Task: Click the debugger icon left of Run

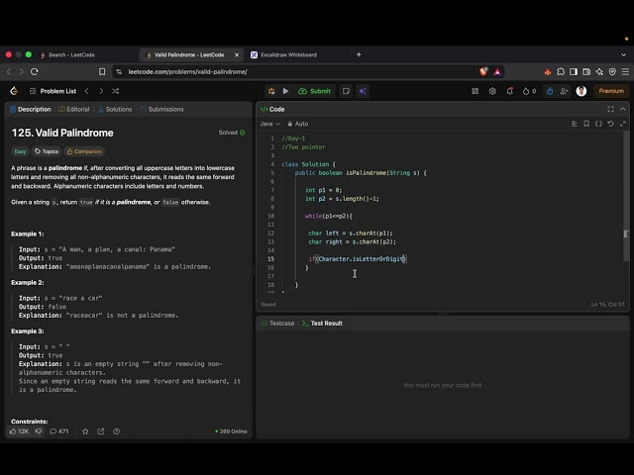Action: (x=271, y=91)
